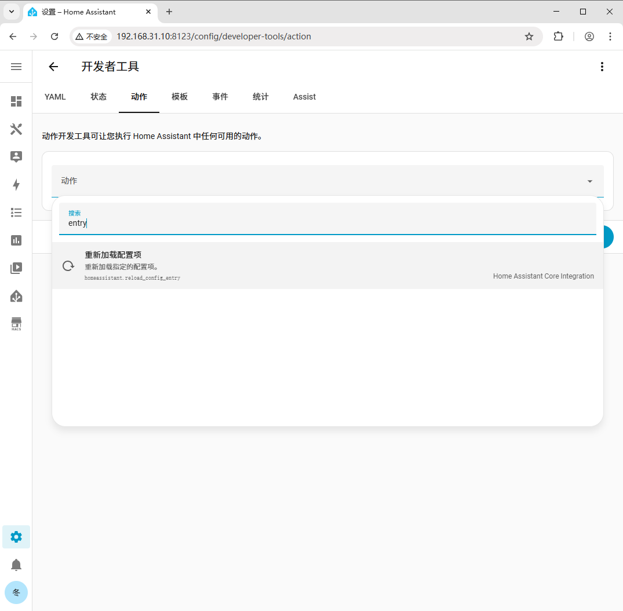Viewport: 623px width, 611px height.
Task: Click the browser address bar URL
Action: [x=214, y=36]
